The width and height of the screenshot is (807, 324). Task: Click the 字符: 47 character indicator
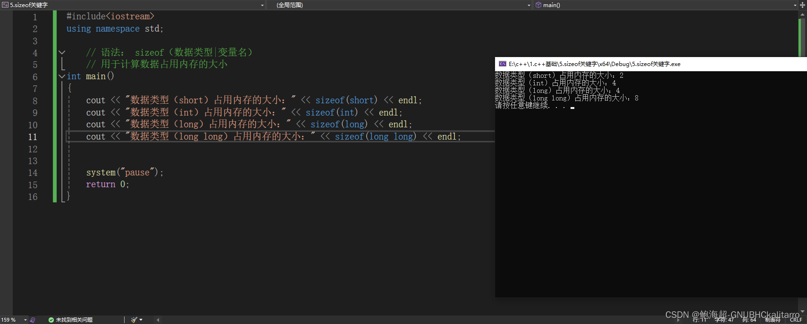724,320
